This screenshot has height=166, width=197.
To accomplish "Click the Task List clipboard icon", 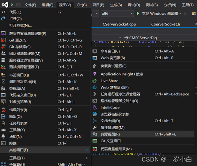I will click(x=3, y=123).
